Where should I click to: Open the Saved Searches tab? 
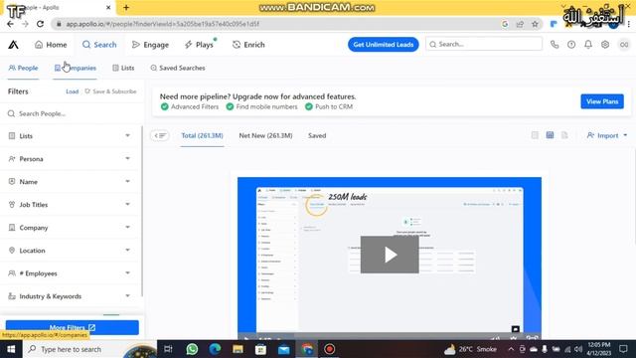tap(178, 68)
